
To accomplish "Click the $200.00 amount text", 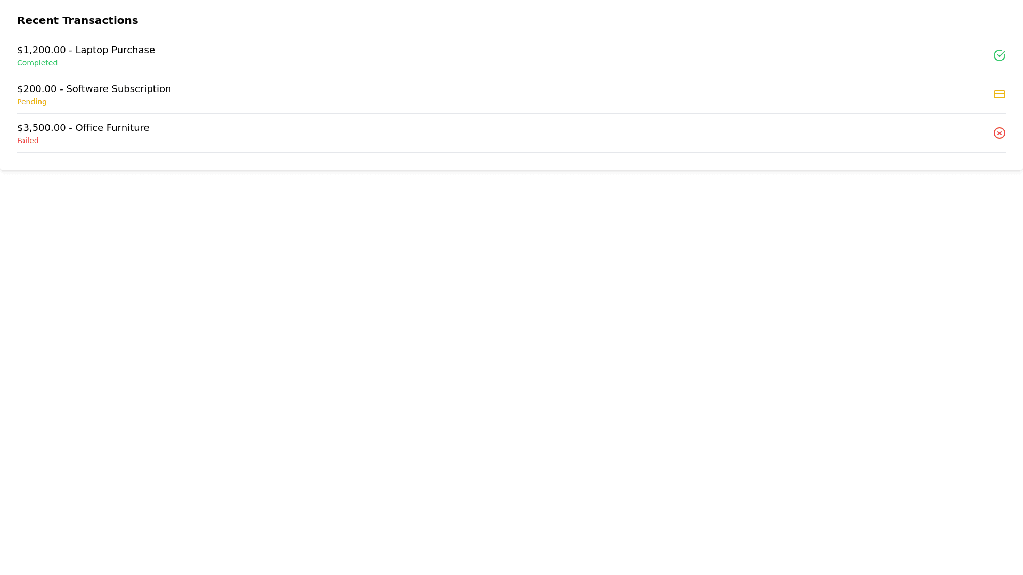I will [x=37, y=89].
